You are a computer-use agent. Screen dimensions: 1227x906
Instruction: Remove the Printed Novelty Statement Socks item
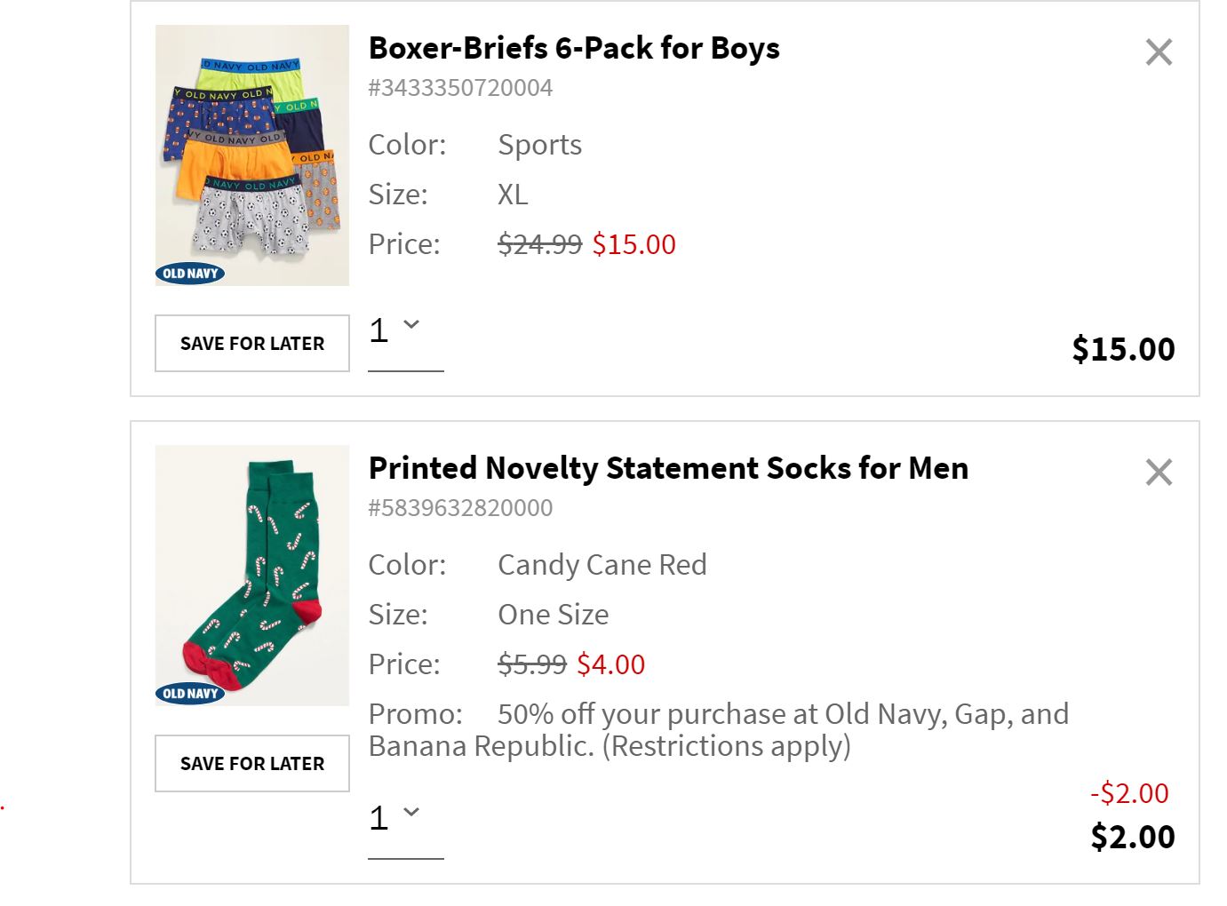coord(1159,473)
